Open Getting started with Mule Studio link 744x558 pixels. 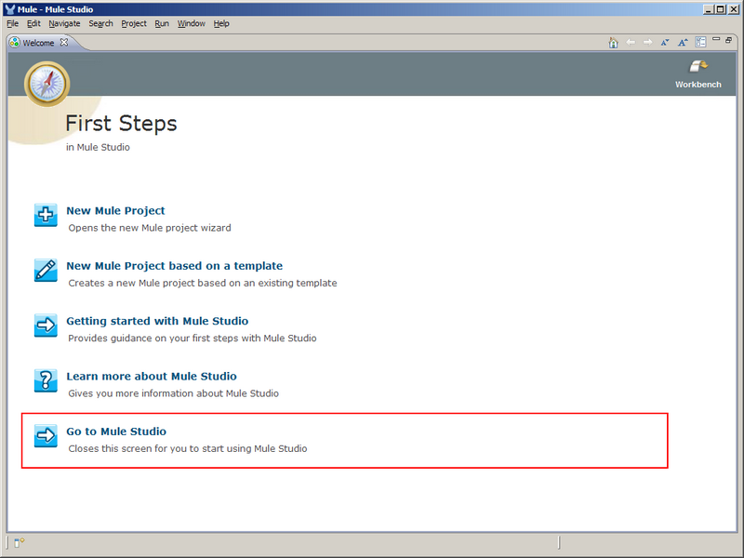tap(157, 321)
